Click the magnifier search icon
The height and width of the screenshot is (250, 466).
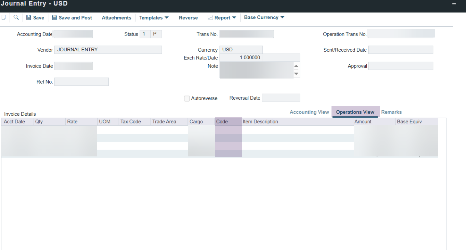[x=16, y=18]
